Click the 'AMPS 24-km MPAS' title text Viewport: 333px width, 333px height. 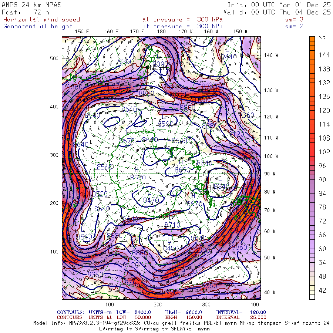32,5
